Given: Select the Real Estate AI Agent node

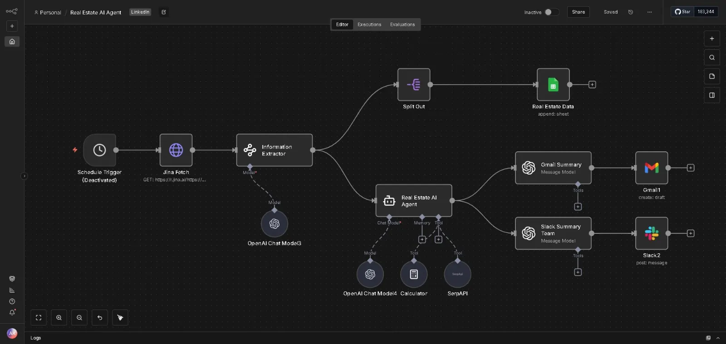Looking at the screenshot, I should tap(414, 201).
